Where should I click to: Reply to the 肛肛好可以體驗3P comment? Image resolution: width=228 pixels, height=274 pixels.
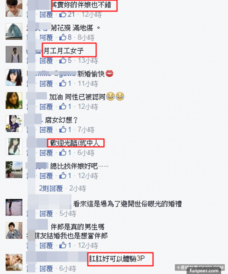46,268
